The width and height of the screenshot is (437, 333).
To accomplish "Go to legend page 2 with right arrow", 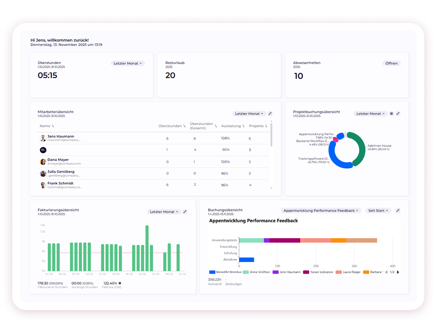I will [x=398, y=272].
